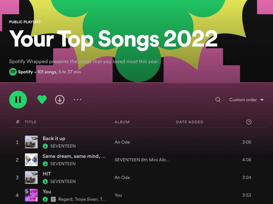Click the DATE ADDED column header
This screenshot has height=204, width=273.
point(190,122)
